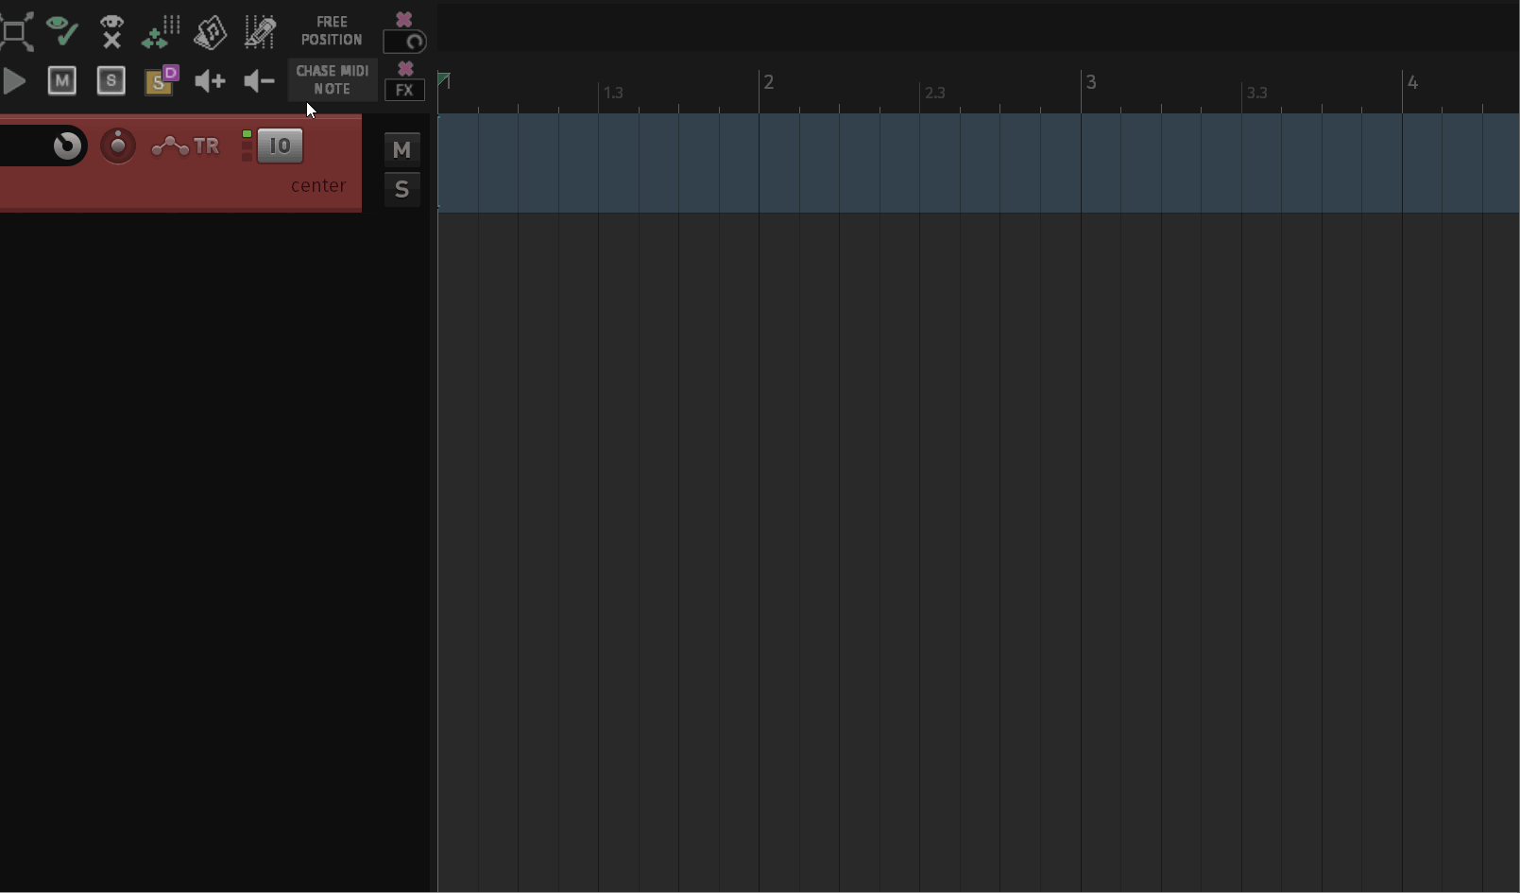1520x893 pixels.
Task: Click the speaker plus volume up icon
Action: click(210, 81)
